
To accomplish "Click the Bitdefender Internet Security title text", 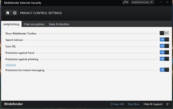I will click(23, 3).
